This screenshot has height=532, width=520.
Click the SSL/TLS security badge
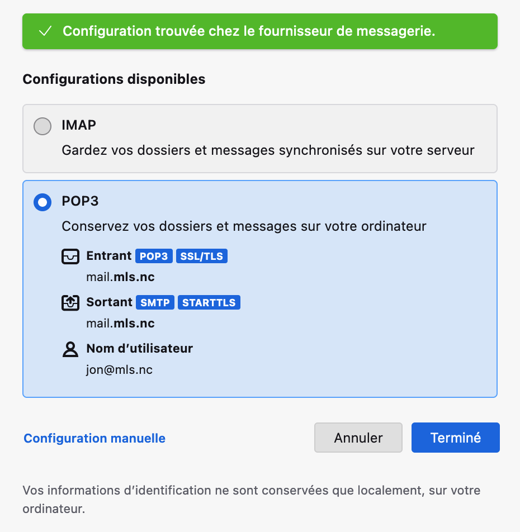(202, 256)
